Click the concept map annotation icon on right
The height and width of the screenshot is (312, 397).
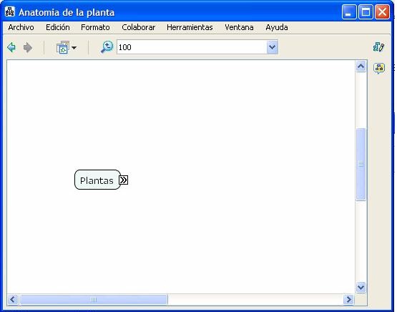coord(379,69)
